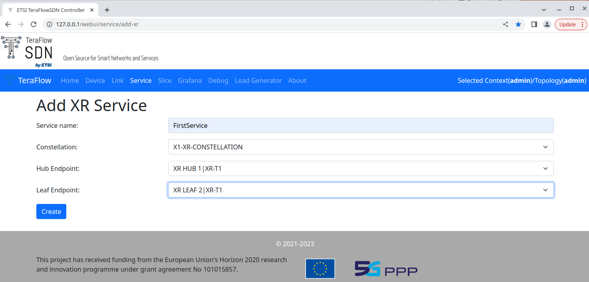Open the Grafana navigation link
The height and width of the screenshot is (282, 589).
(190, 80)
